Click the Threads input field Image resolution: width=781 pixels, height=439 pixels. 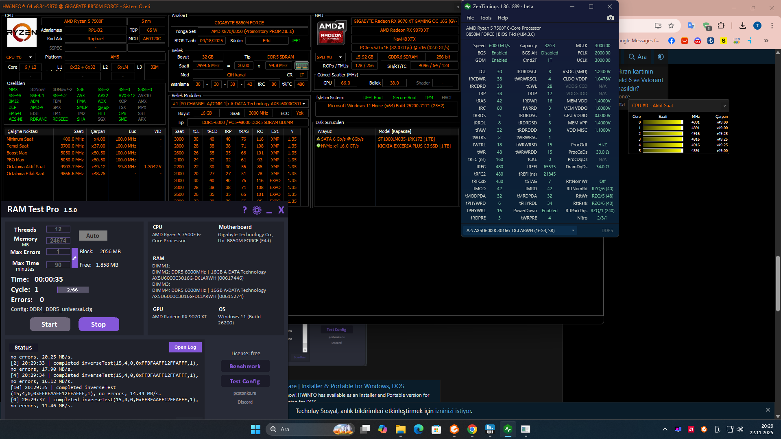(x=58, y=229)
